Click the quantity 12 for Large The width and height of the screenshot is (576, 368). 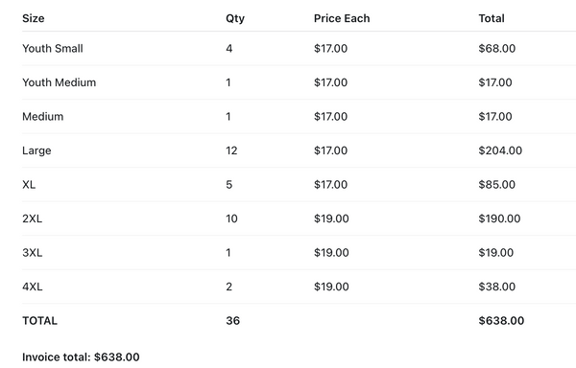(231, 150)
